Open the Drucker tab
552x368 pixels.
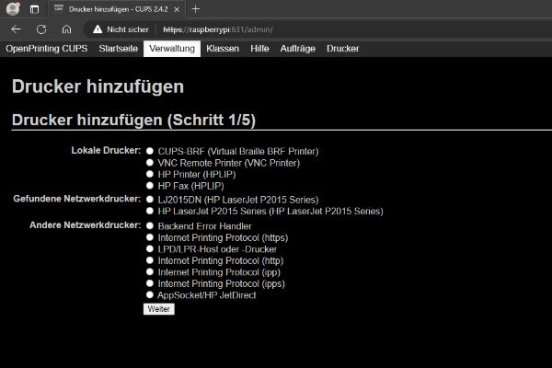(342, 49)
